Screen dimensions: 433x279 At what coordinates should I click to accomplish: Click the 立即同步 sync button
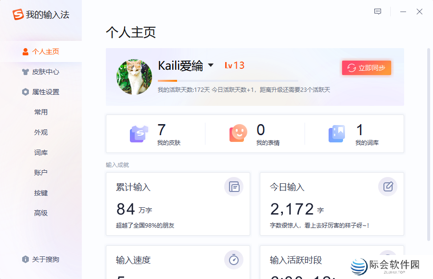pos(366,68)
